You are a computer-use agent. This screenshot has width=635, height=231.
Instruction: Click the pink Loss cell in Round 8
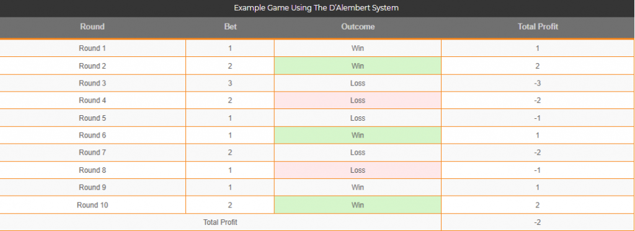[x=358, y=170]
